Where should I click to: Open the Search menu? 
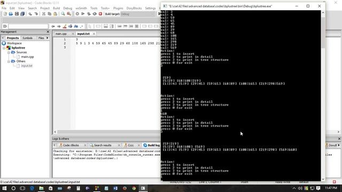(x=32, y=8)
